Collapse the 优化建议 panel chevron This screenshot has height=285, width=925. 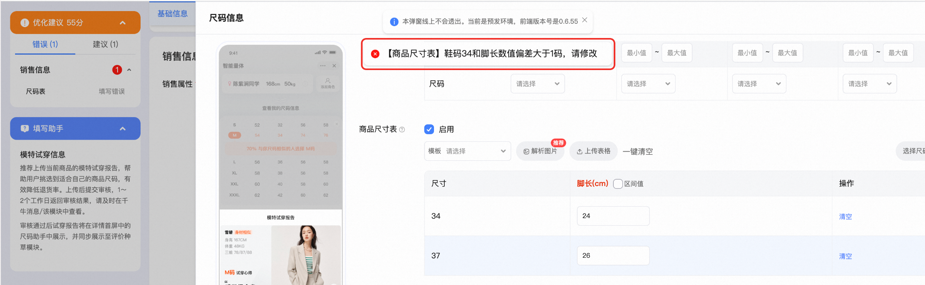coord(123,23)
